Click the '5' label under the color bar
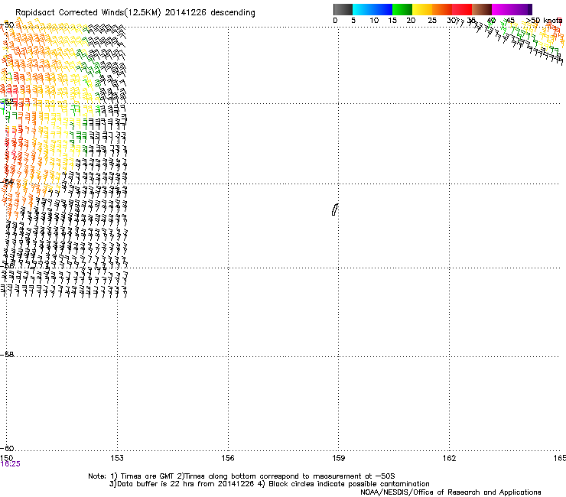The image size is (566, 497). tap(353, 21)
